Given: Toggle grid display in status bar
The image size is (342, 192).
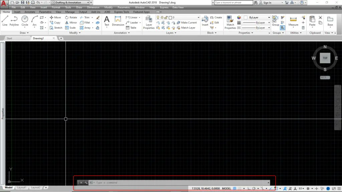Looking at the screenshot, I should coord(234,189).
